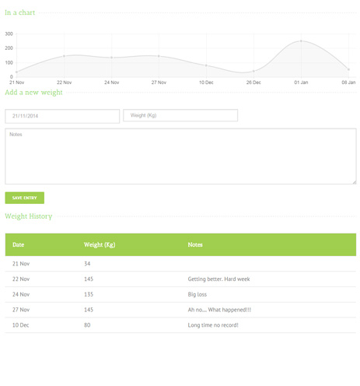Select the 10 Dec chart data point
The width and height of the screenshot is (360, 386).
(206, 65)
